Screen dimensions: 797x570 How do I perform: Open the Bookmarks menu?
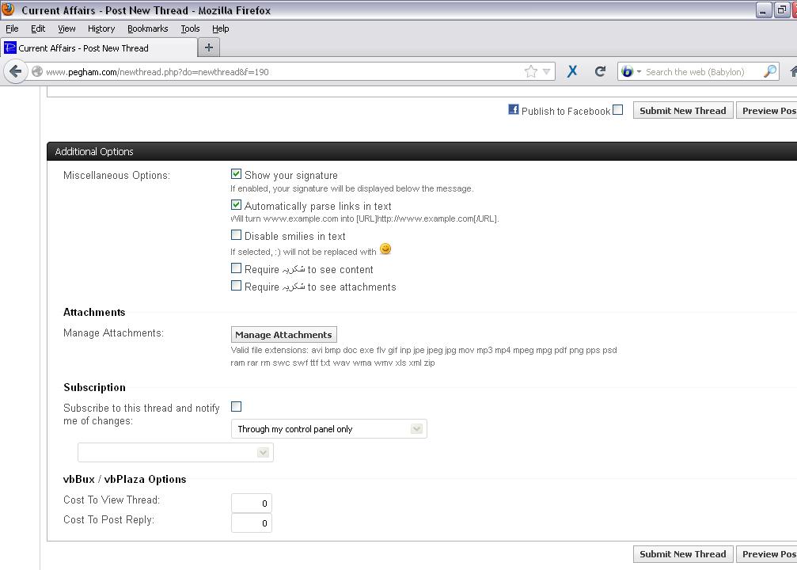click(x=147, y=28)
